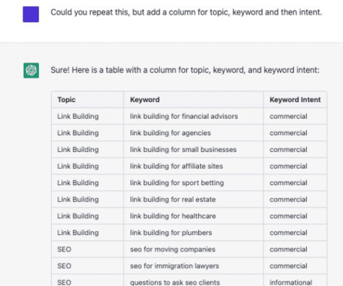Select the Keyword Intent column header
This screenshot has width=343, height=286.
[x=295, y=100]
